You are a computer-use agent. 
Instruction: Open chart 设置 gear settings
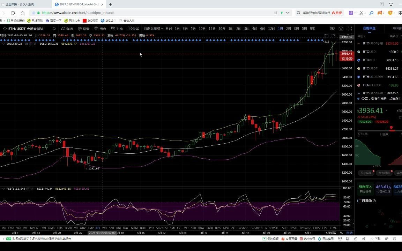[x=84, y=29]
